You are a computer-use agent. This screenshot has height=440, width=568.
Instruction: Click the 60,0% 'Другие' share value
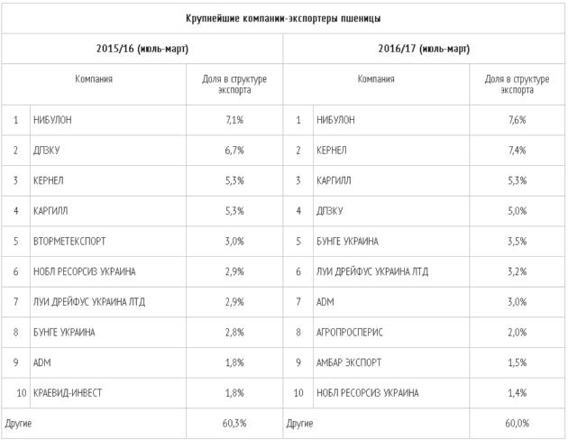click(x=517, y=422)
